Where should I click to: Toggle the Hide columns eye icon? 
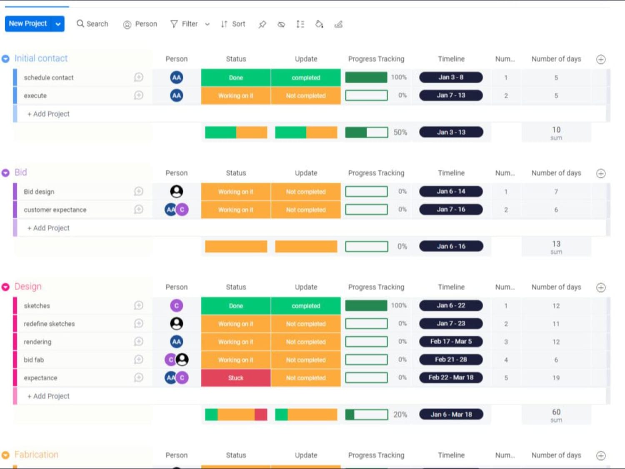tap(281, 24)
